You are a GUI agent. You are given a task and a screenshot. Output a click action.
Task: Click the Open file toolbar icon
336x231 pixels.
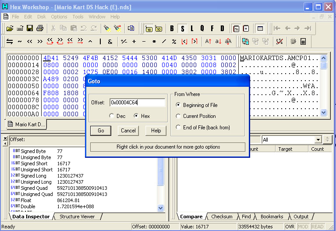10,28
